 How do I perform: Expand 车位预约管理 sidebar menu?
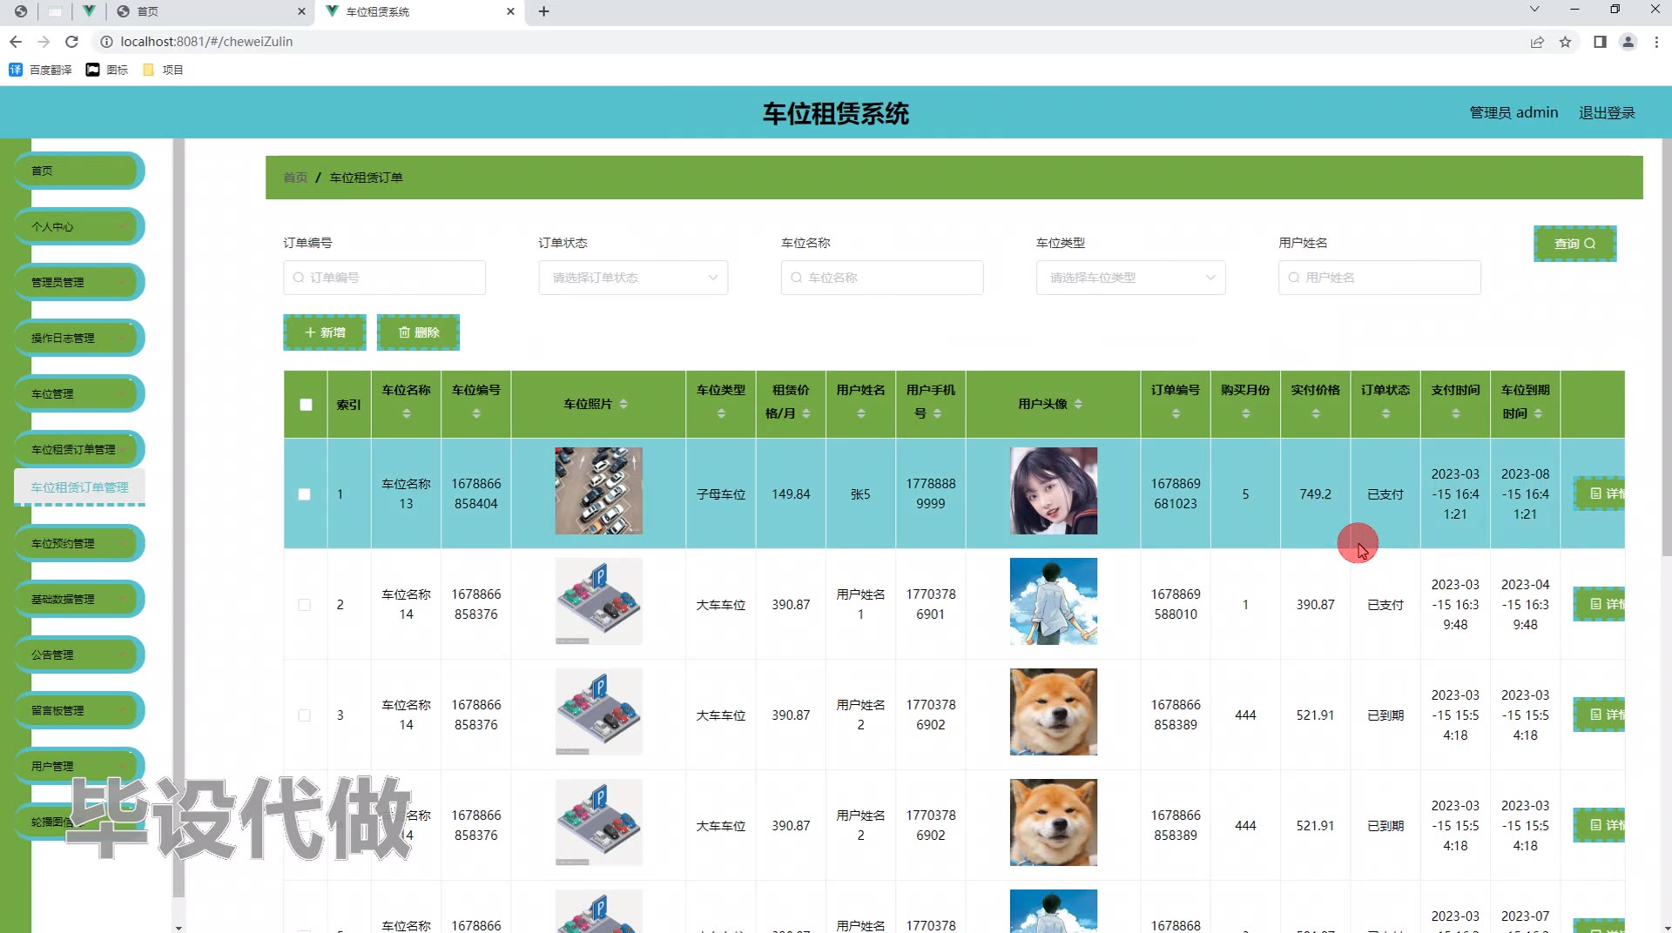point(79,543)
